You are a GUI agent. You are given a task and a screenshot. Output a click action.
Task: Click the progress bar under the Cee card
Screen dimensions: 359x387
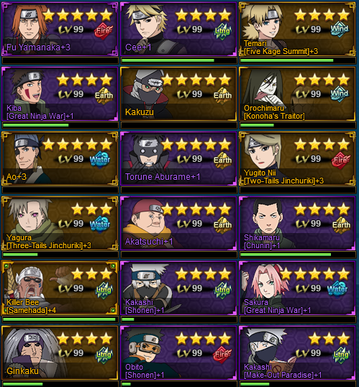(x=178, y=60)
